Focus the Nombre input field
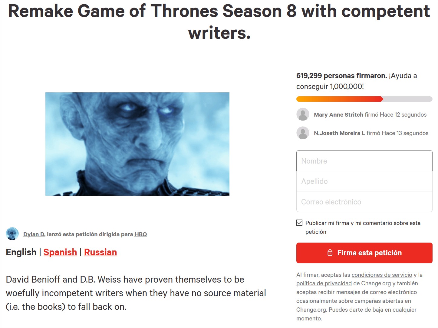The height and width of the screenshot is (328, 438). (364, 161)
